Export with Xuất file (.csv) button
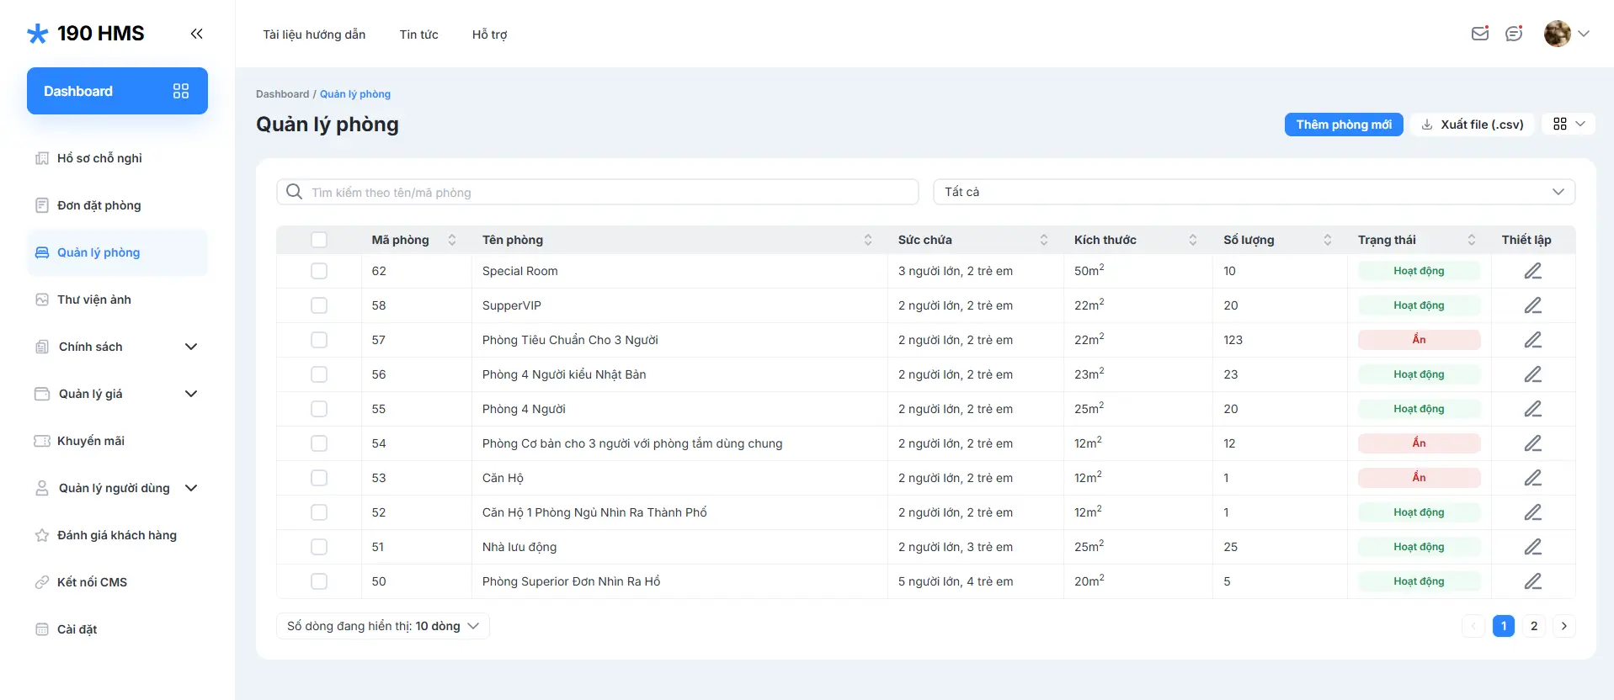Image resolution: width=1614 pixels, height=700 pixels. (1473, 125)
